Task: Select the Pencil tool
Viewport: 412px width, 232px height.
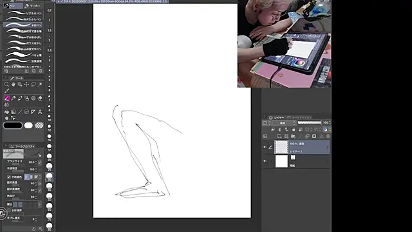Action: click(14, 98)
